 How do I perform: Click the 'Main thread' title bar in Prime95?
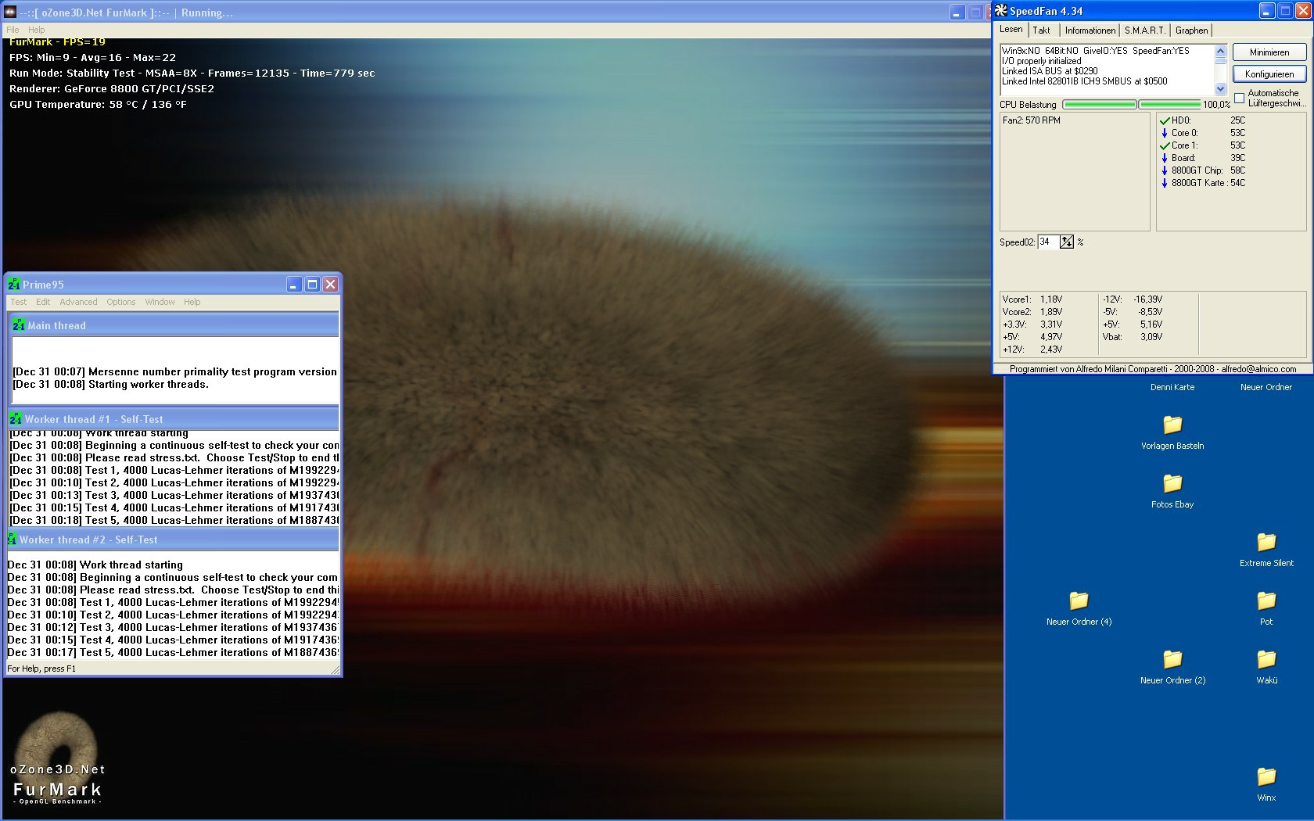(174, 325)
